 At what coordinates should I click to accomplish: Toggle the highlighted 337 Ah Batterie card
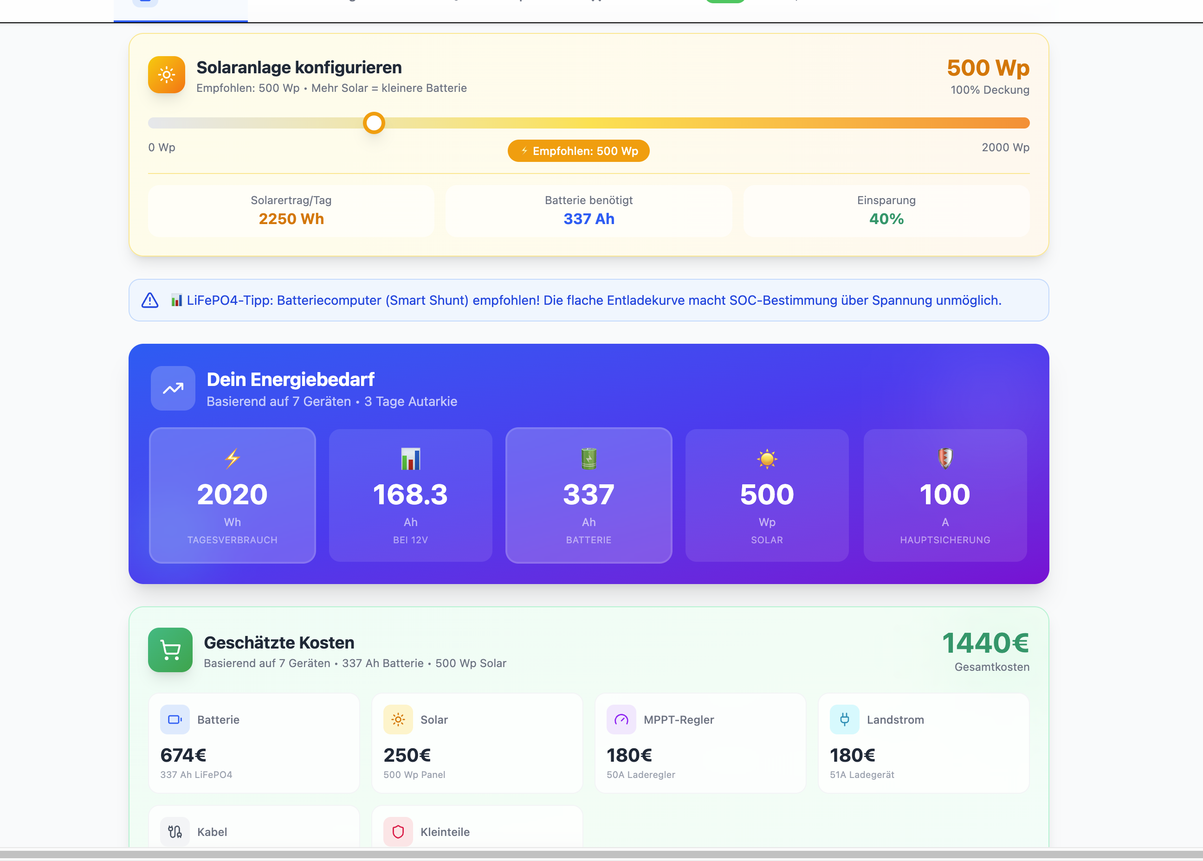pyautogui.click(x=588, y=496)
